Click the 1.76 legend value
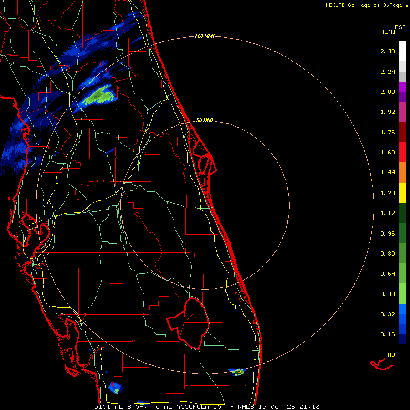Screen dimensions: 410x410 pos(388,132)
